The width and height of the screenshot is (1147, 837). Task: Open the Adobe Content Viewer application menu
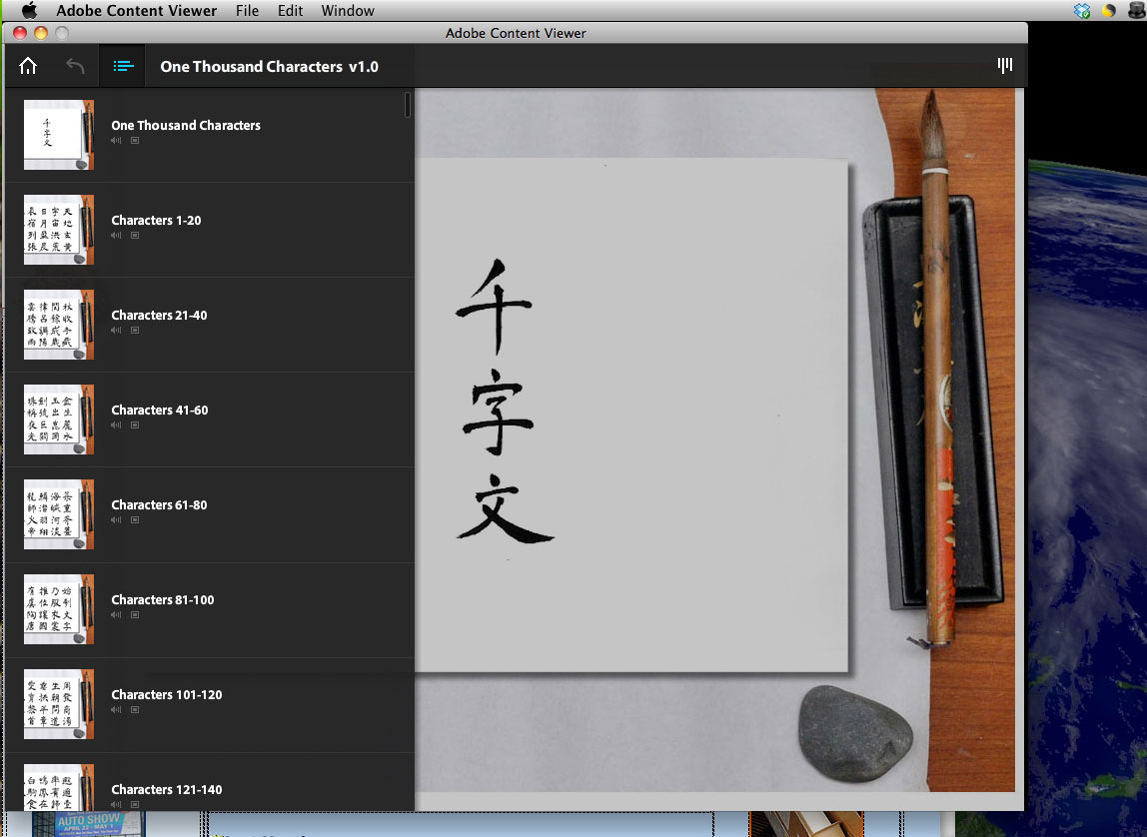point(136,11)
